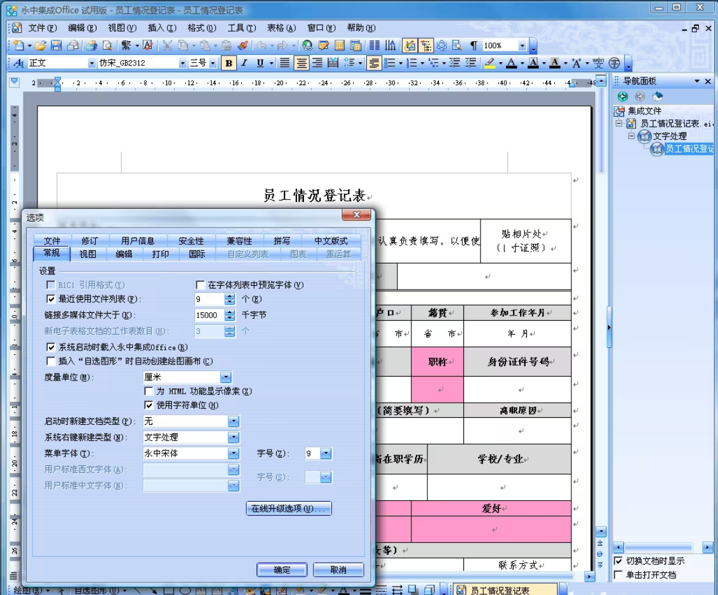Click the font color A button
The width and height of the screenshot is (718, 595).
512,64
